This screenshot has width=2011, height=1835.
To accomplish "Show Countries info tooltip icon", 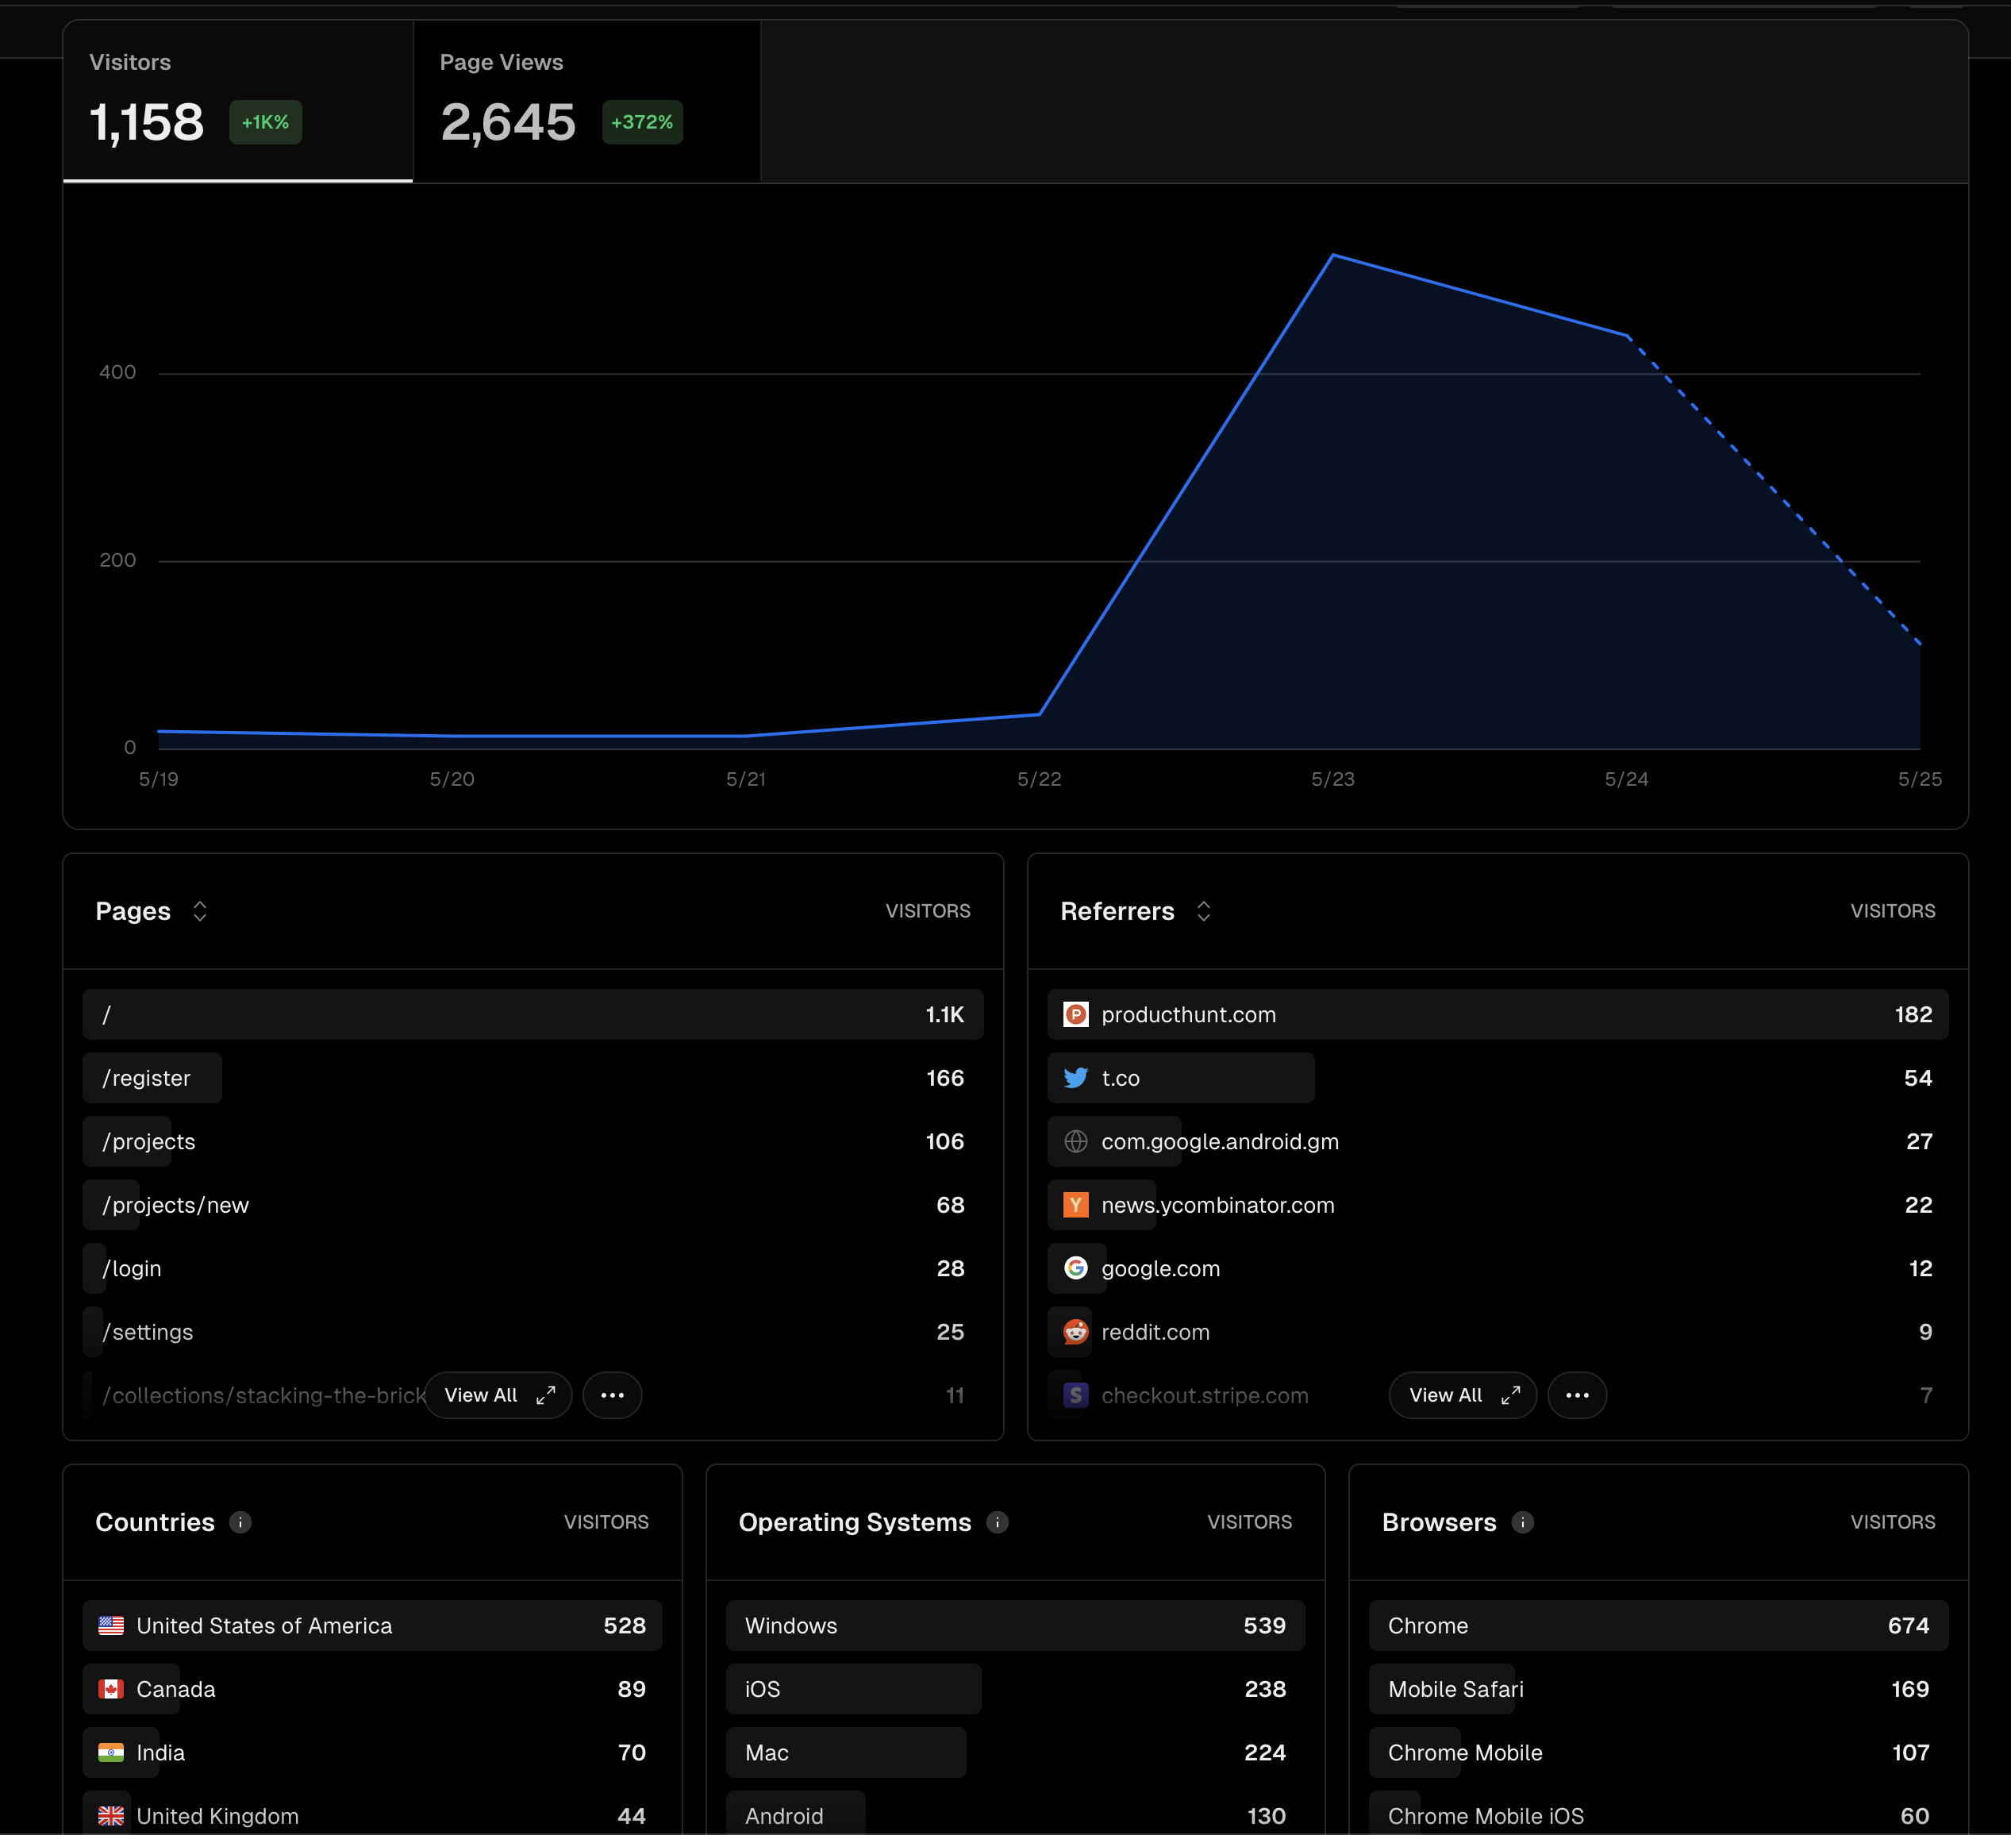I will point(240,1521).
